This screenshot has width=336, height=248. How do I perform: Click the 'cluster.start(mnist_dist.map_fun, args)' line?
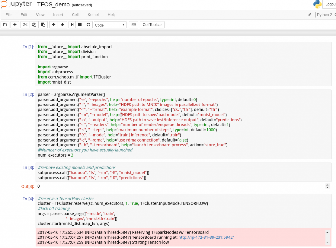[x=73, y=224]
